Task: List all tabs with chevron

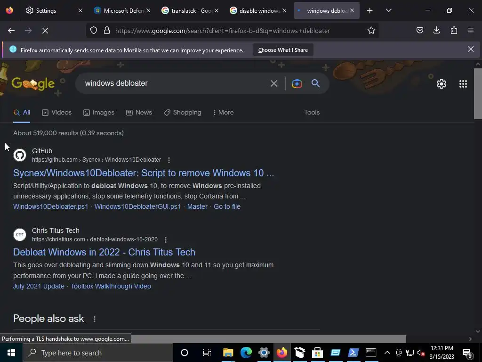Action: pyautogui.click(x=388, y=10)
